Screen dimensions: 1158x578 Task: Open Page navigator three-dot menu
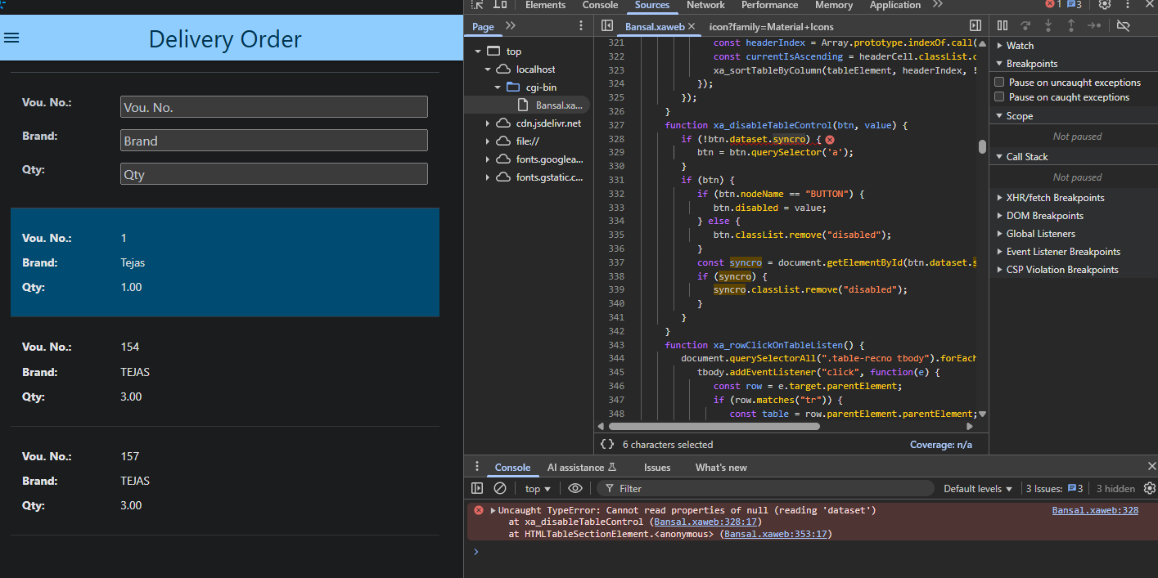coord(583,26)
